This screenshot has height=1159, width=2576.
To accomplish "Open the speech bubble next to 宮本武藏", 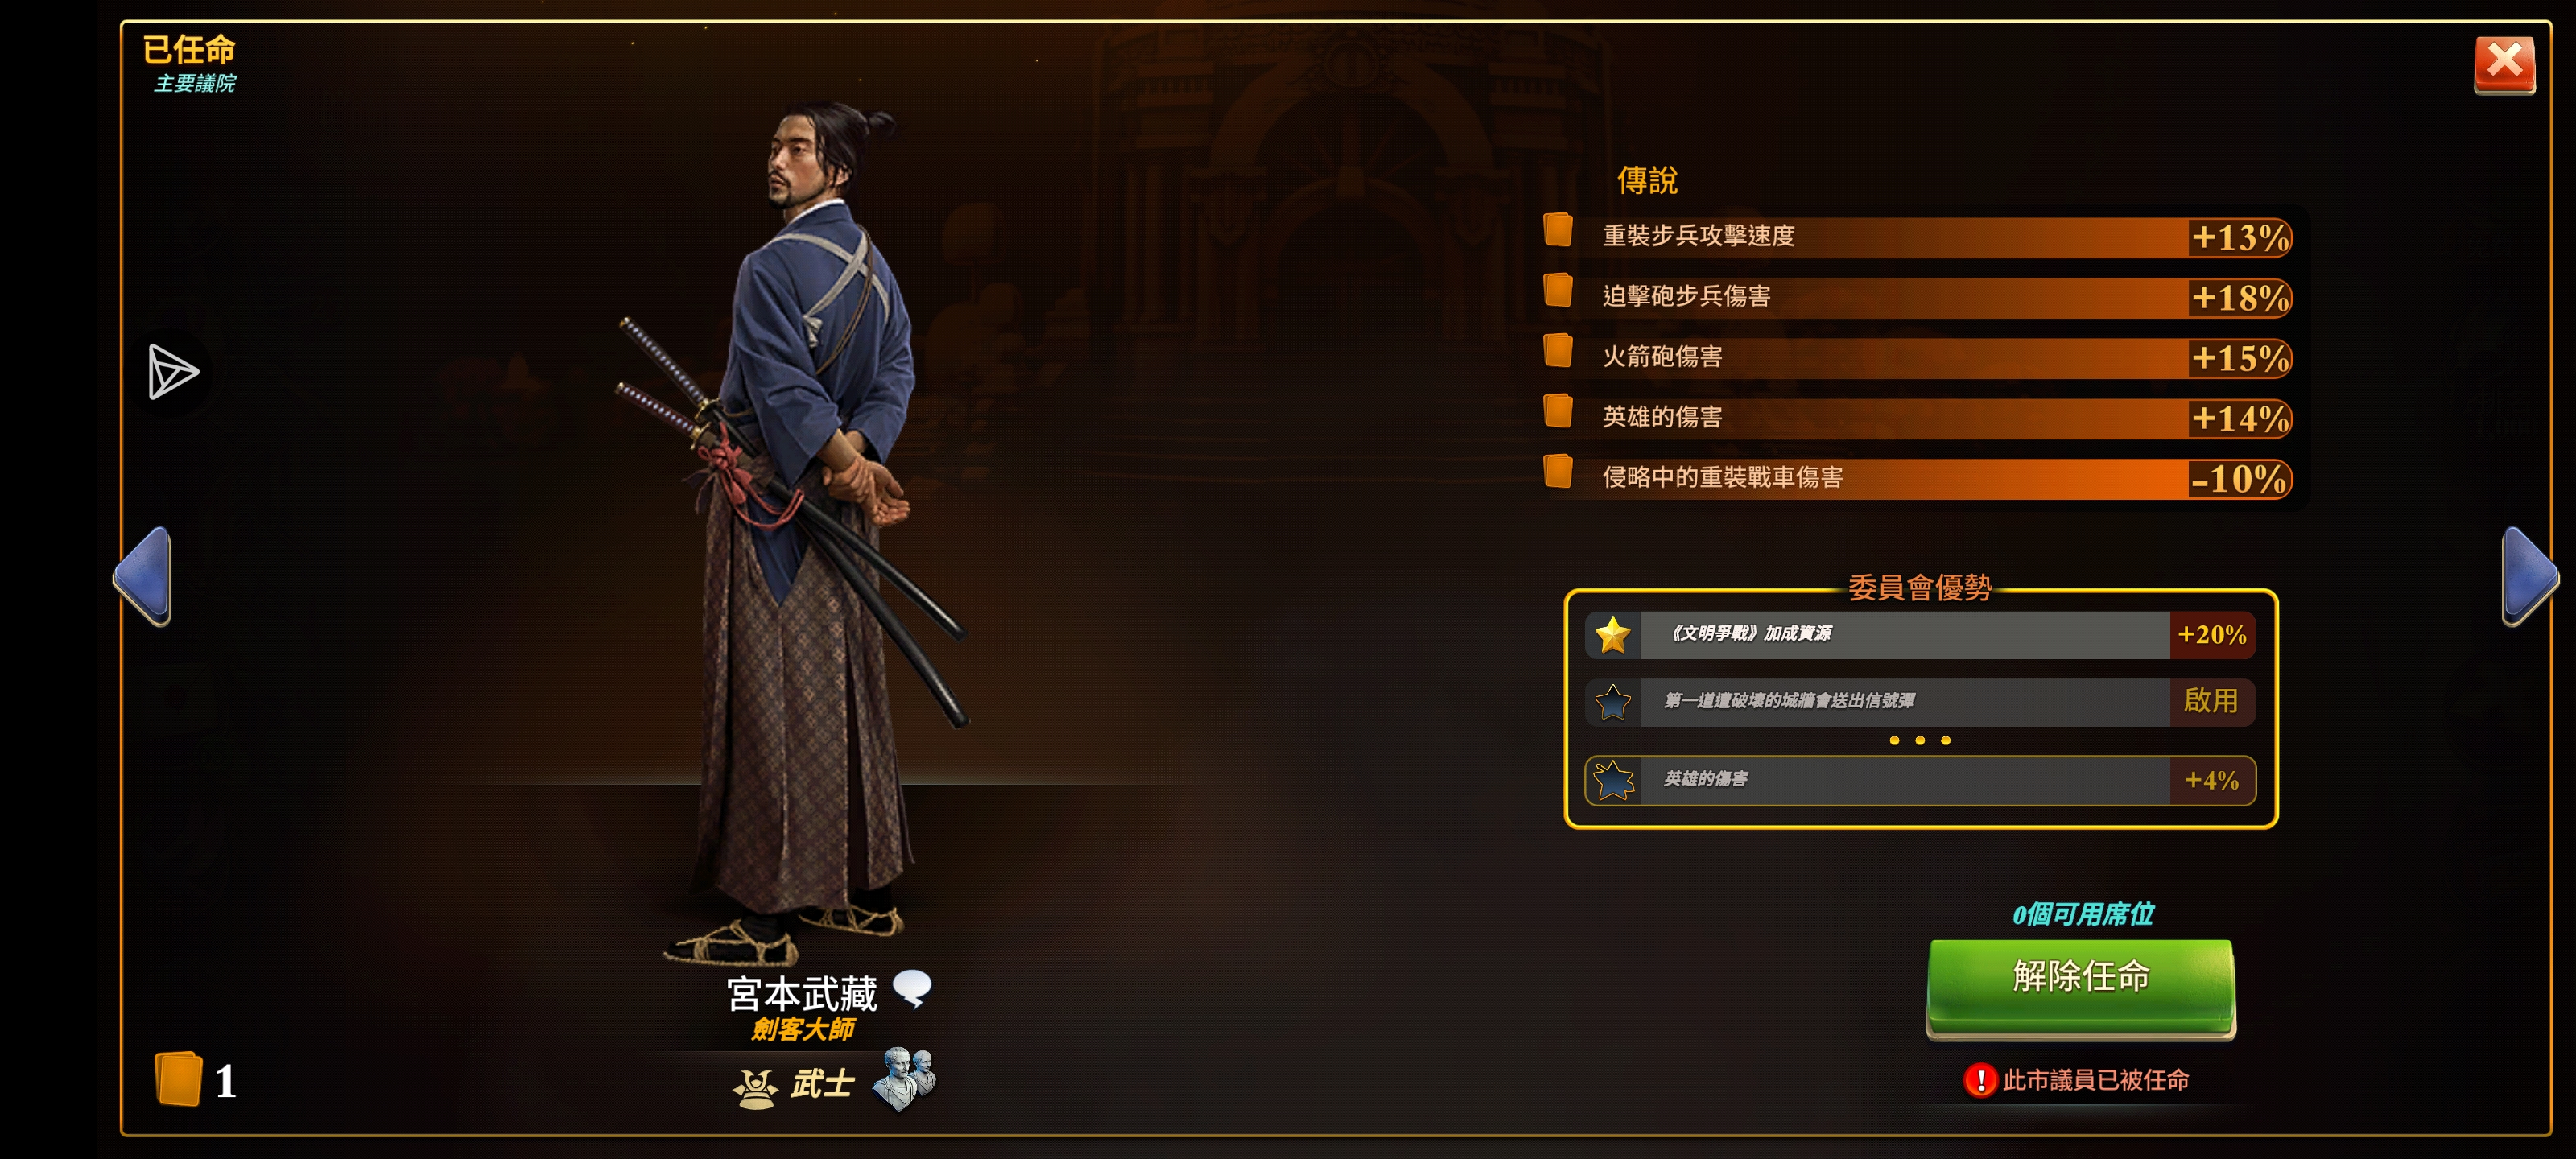I will pos(912,989).
